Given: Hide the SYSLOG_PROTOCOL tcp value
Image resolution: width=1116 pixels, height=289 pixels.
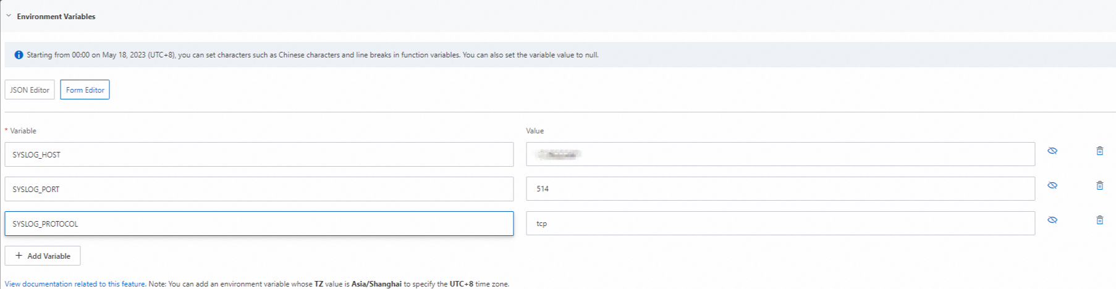Looking at the screenshot, I should 1052,220.
